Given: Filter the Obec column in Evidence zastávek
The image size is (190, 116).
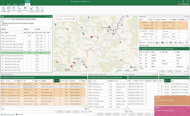Looking at the screenshot, I should [x=160, y=52].
